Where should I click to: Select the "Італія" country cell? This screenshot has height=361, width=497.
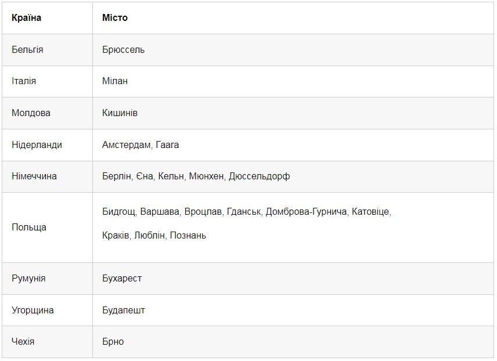click(x=24, y=81)
